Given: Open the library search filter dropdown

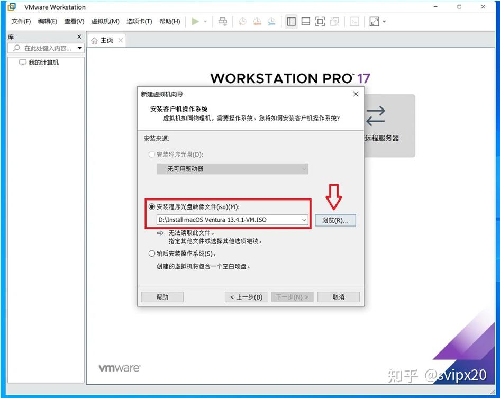Looking at the screenshot, I should [x=80, y=48].
